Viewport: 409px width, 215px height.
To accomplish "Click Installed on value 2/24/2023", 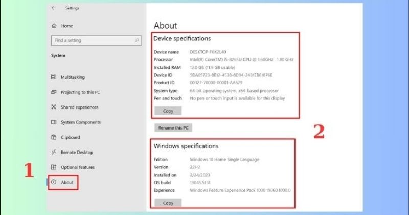I will 200,175.
